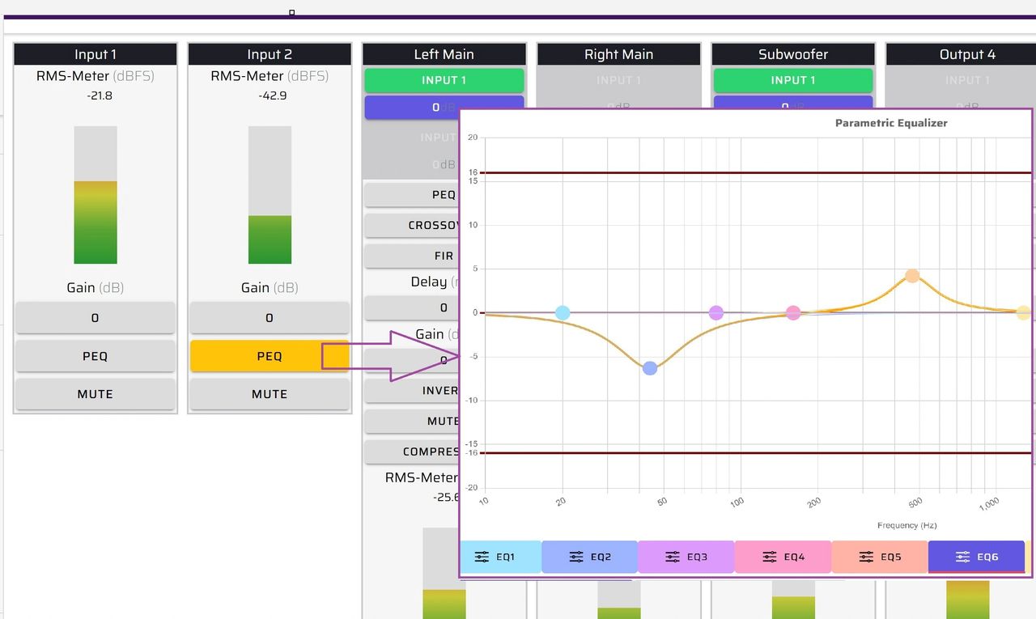
Task: Select the pink EQ4 node on graph
Action: (793, 313)
